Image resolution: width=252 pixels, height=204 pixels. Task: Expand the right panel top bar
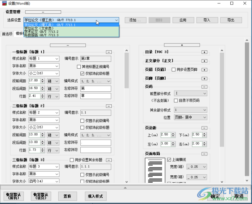pos(182,45)
